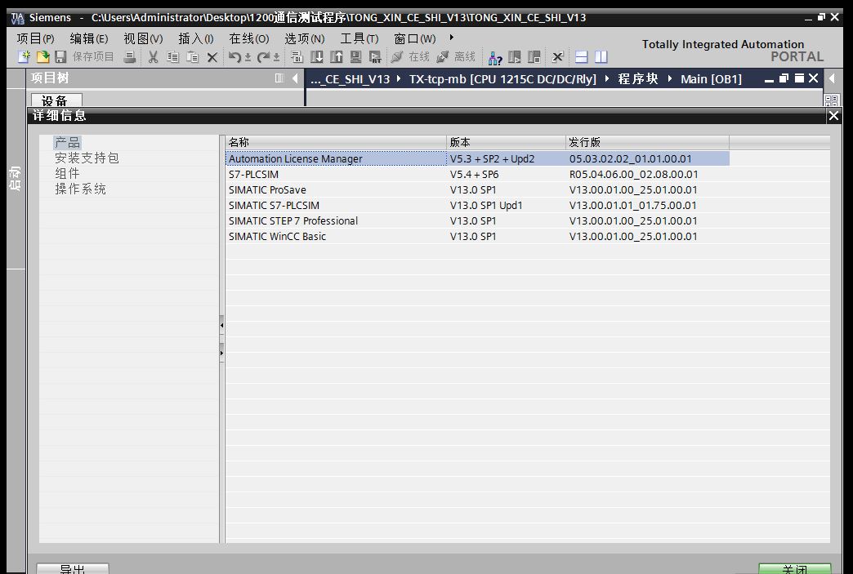This screenshot has height=574, width=853.
Task: Click the ..._CE_SHI_V13 breadcrumb
Action: 350,79
